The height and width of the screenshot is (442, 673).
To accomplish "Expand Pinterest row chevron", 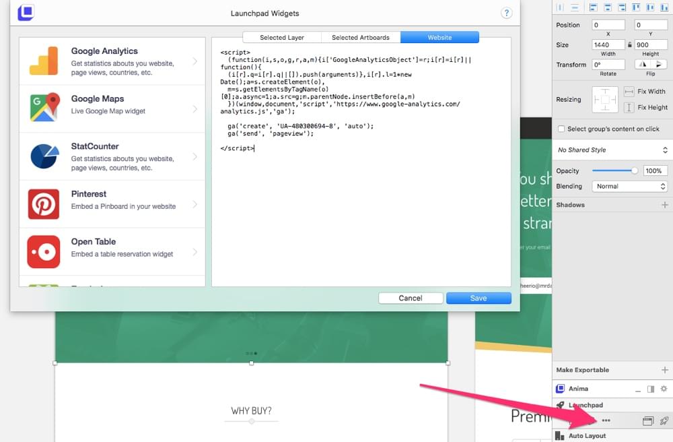I will click(x=195, y=204).
